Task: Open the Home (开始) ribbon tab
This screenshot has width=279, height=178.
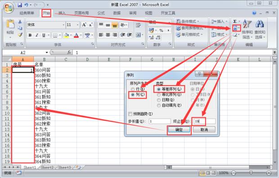Action: pos(46,13)
